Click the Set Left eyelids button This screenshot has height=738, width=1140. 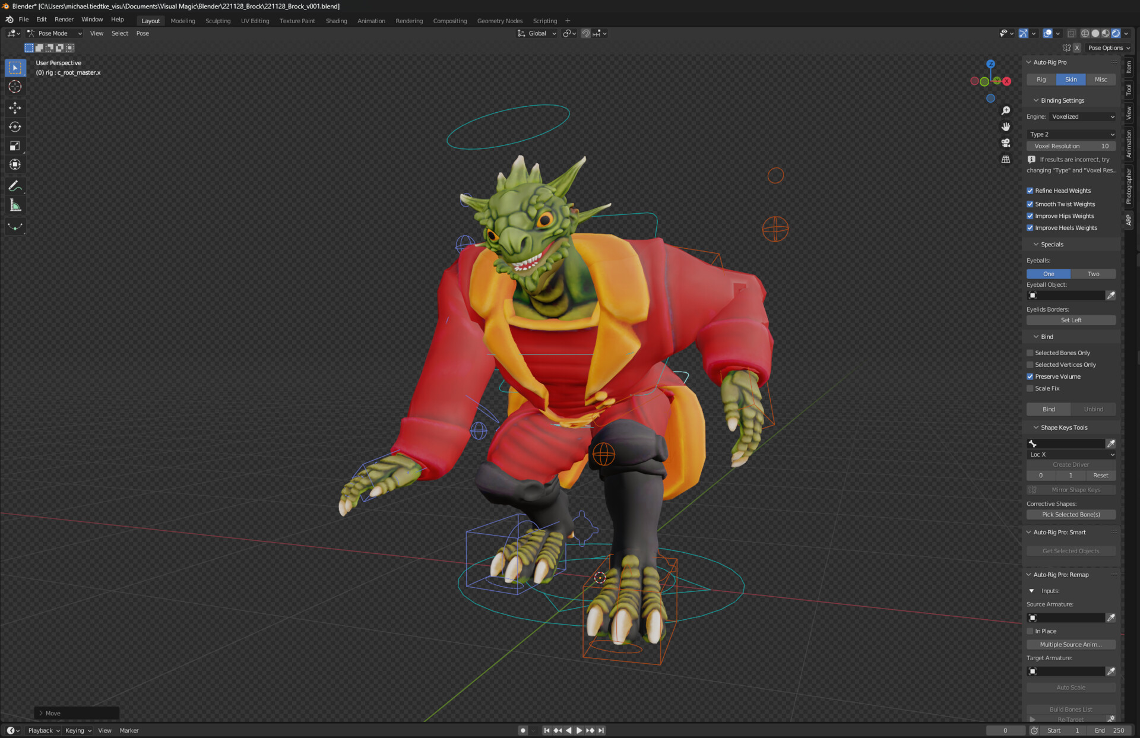click(x=1071, y=320)
